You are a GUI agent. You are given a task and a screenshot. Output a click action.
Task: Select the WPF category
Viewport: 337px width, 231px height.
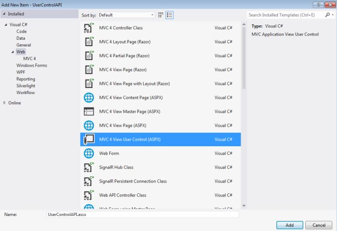[x=21, y=72]
